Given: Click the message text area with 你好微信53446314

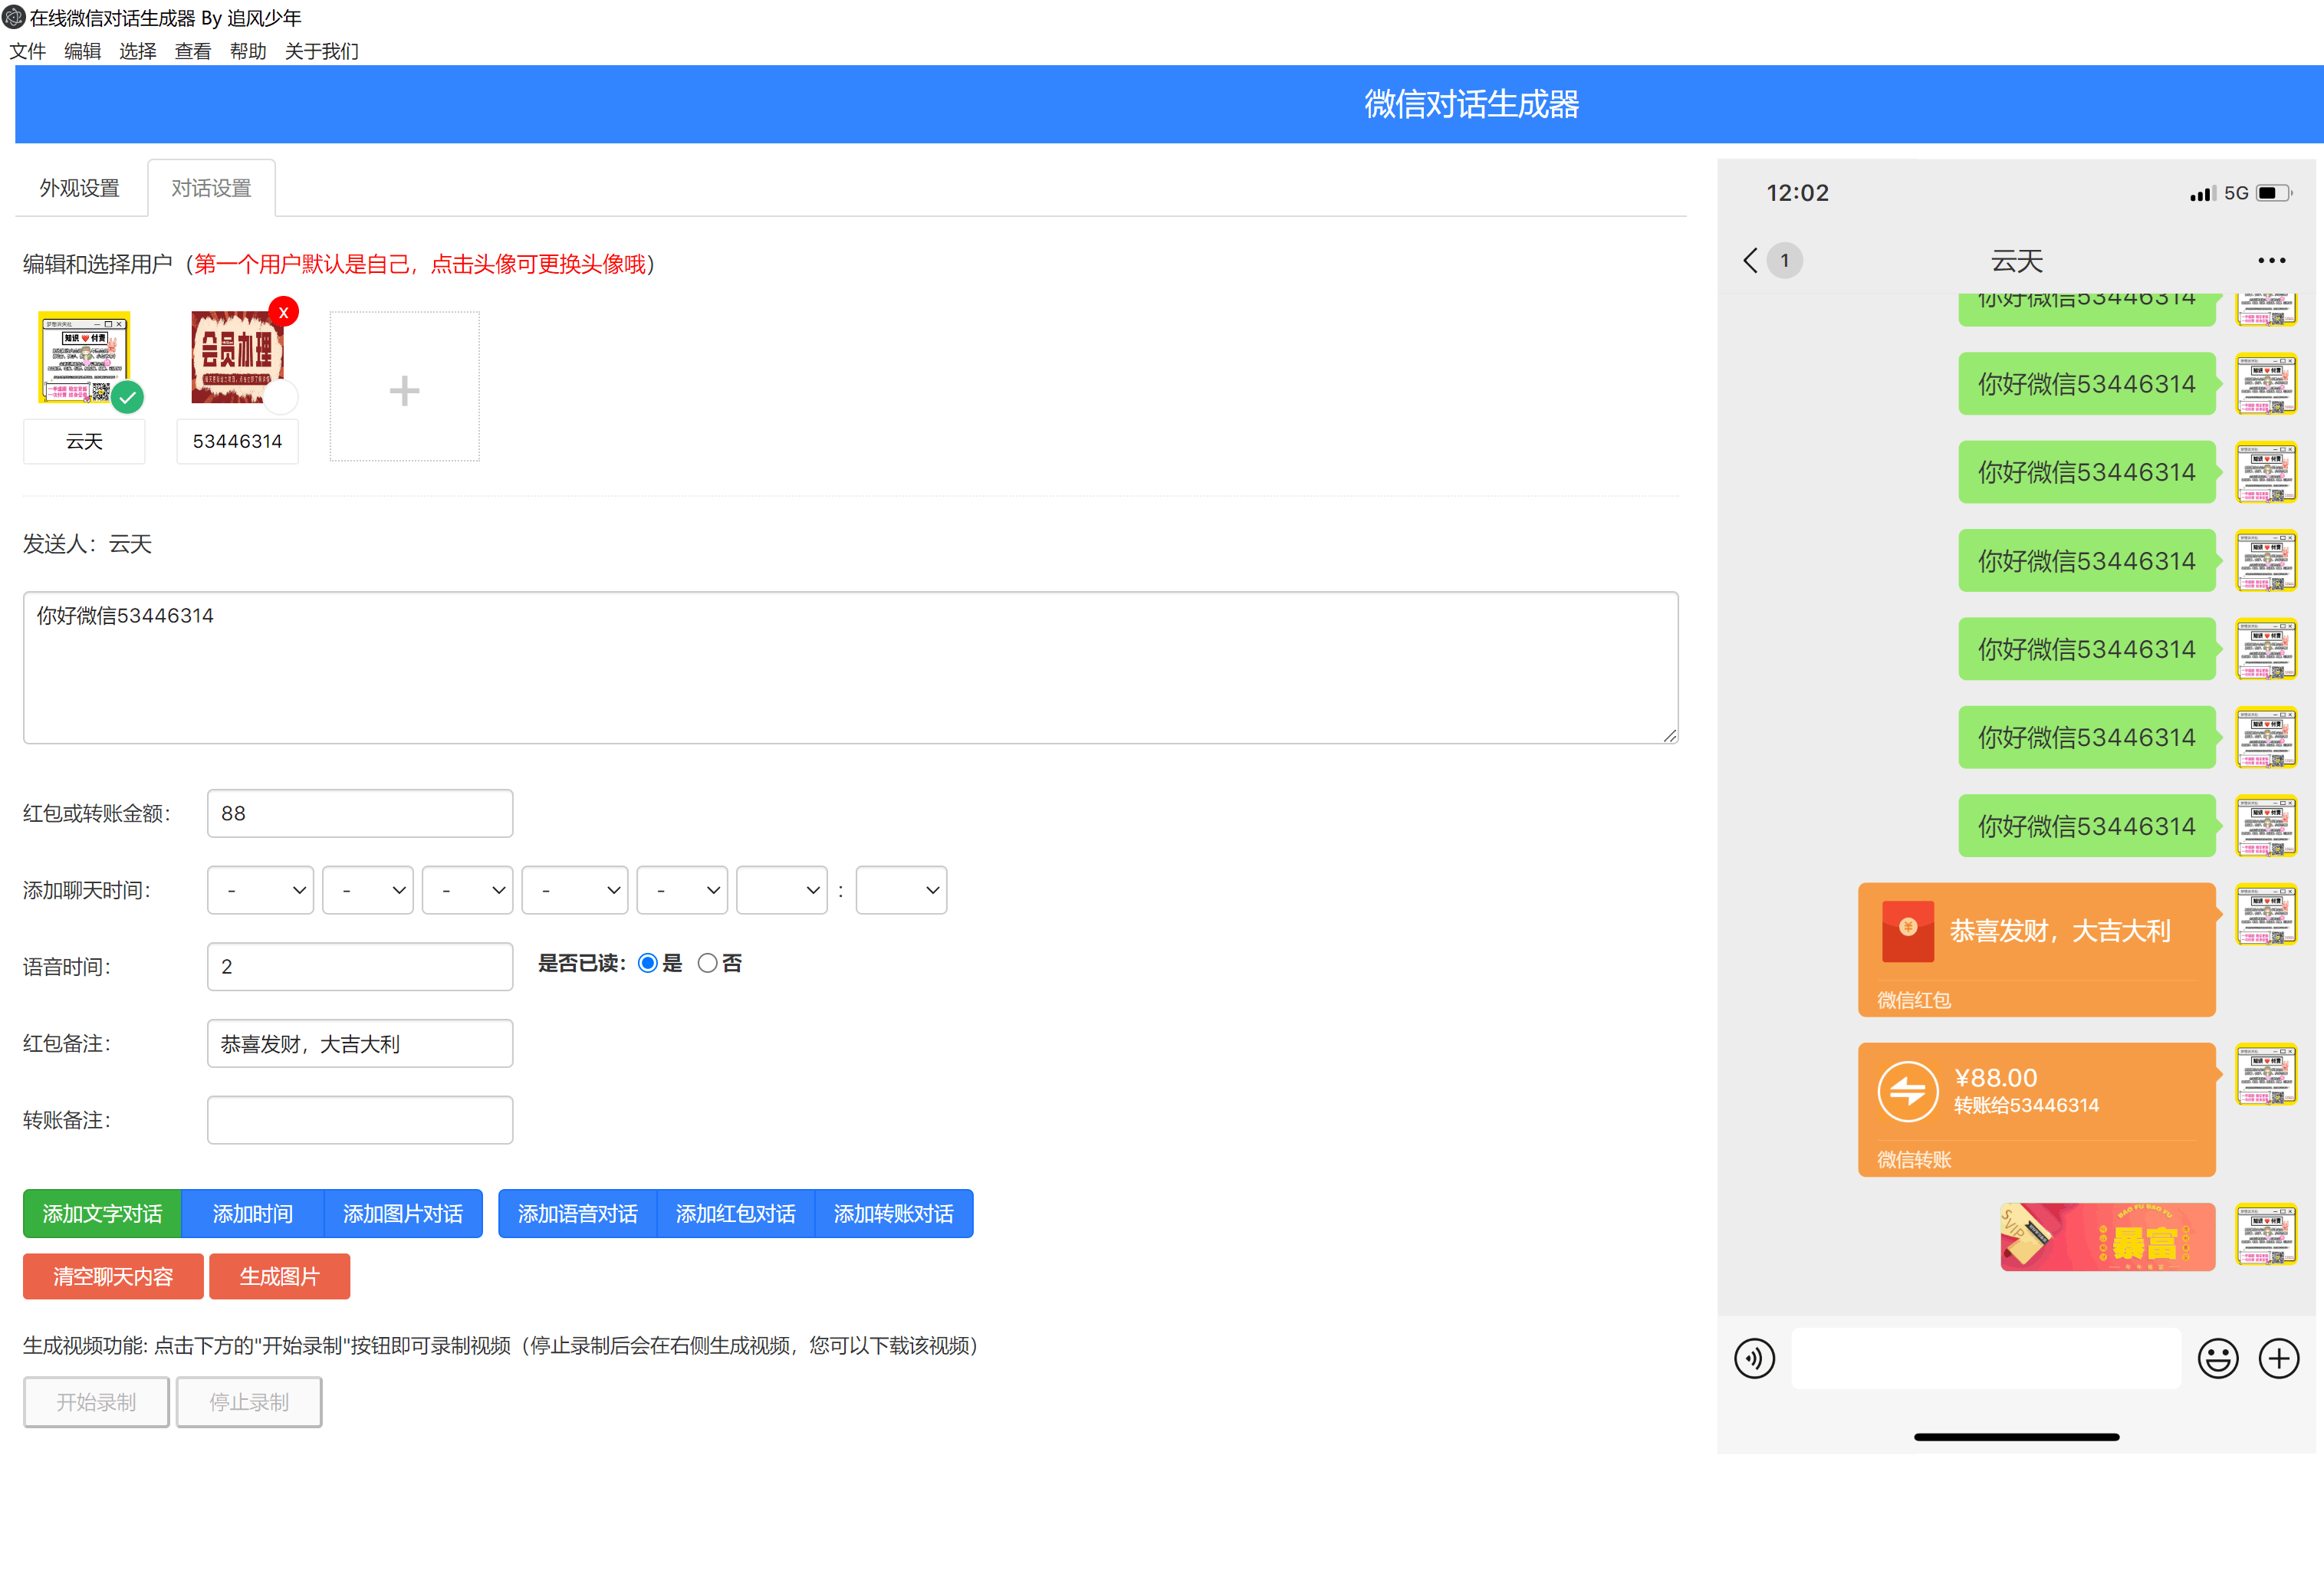Looking at the screenshot, I should click(850, 668).
